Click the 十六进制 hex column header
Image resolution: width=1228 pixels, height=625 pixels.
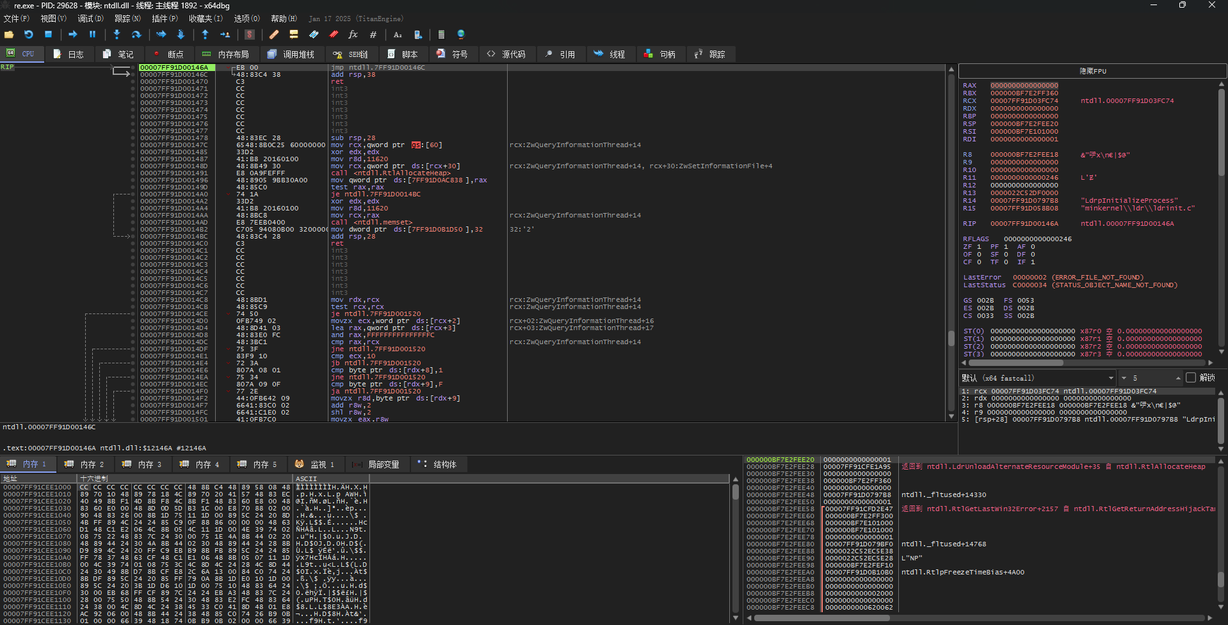pos(185,479)
